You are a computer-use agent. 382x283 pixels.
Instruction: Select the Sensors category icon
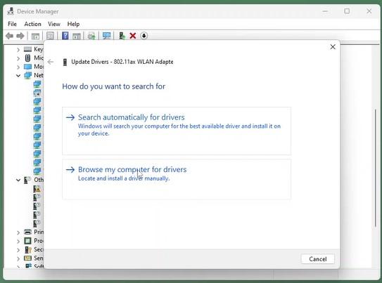[27, 258]
